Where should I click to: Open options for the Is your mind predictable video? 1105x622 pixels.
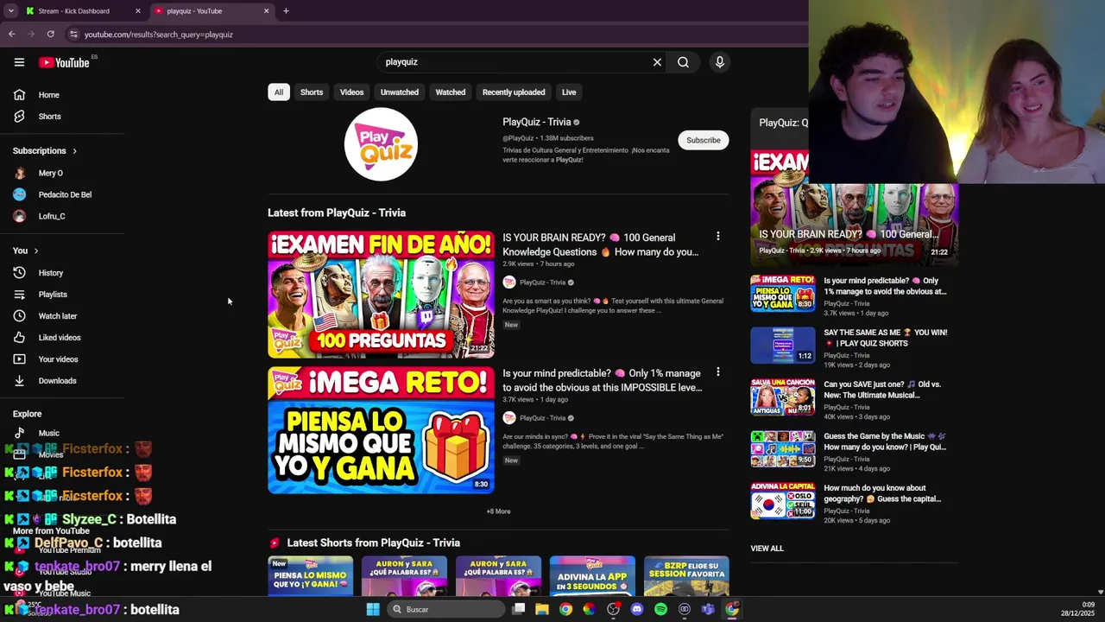(717, 372)
